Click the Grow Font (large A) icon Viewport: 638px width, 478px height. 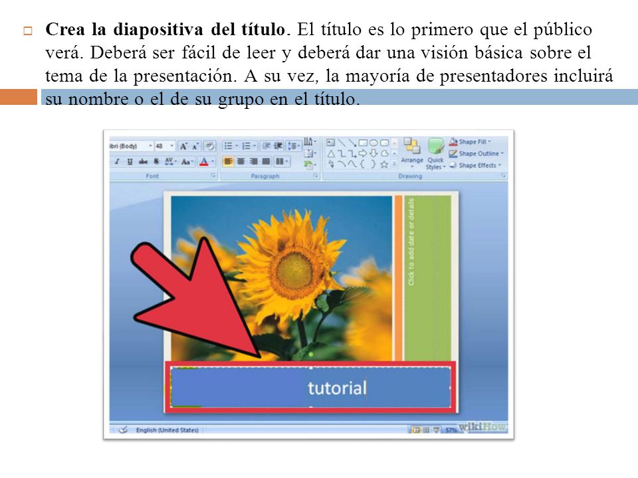tap(183, 146)
